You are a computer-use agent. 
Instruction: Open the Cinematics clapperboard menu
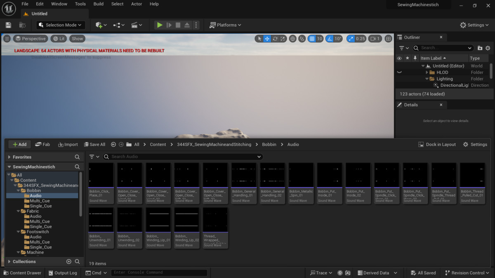point(137,25)
